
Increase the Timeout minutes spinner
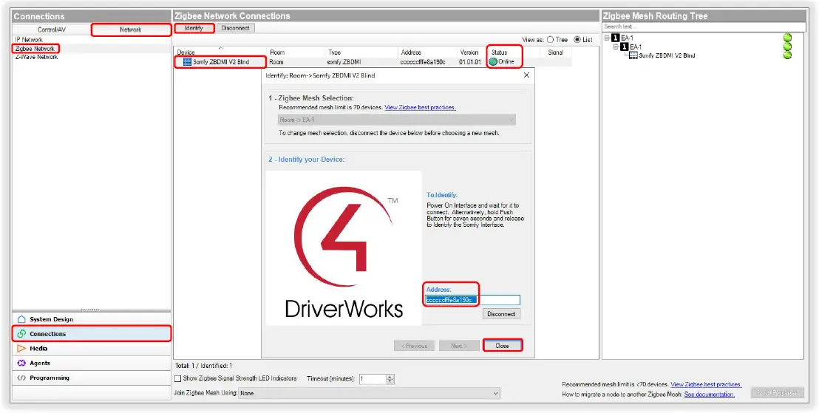click(x=390, y=377)
